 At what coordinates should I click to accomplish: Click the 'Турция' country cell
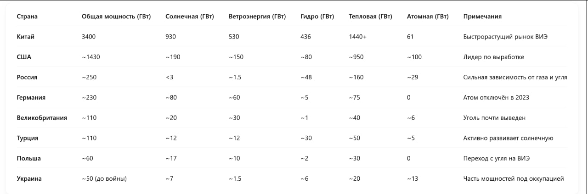pyautogui.click(x=28, y=138)
